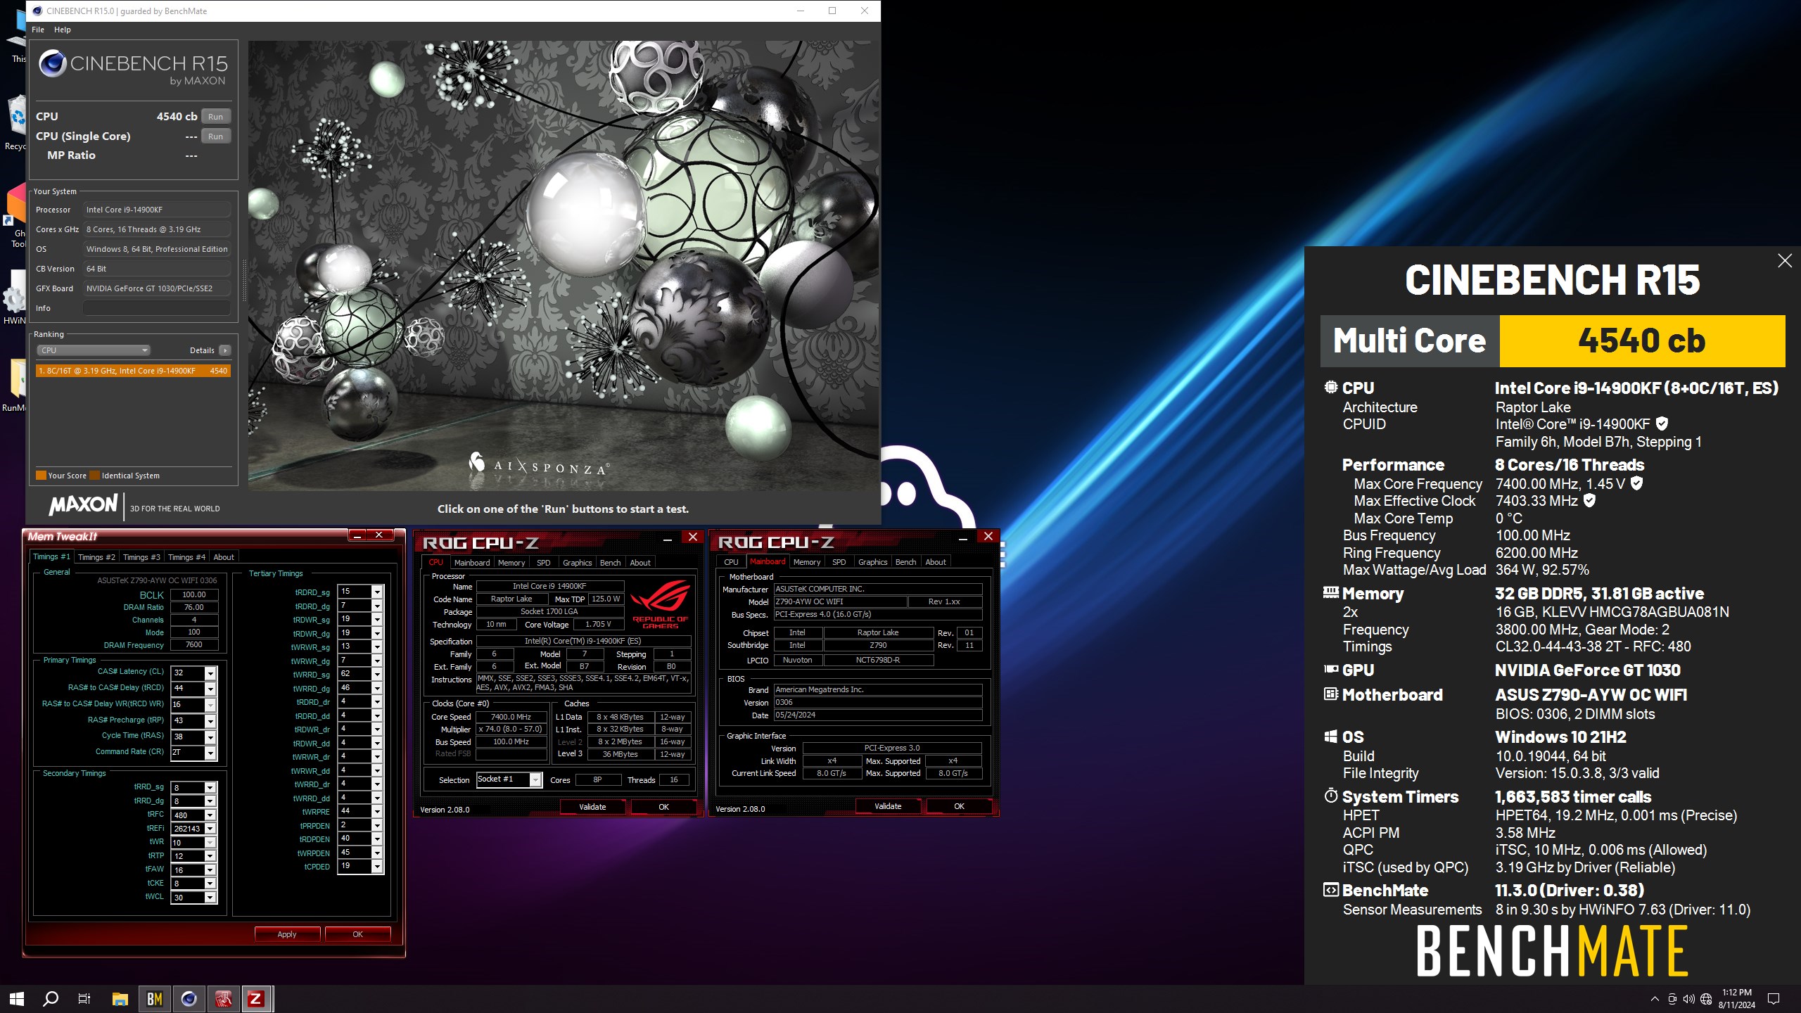This screenshot has width=1801, height=1013.
Task: Open the Cycle Time (tRAS) dropdown
Action: point(210,737)
